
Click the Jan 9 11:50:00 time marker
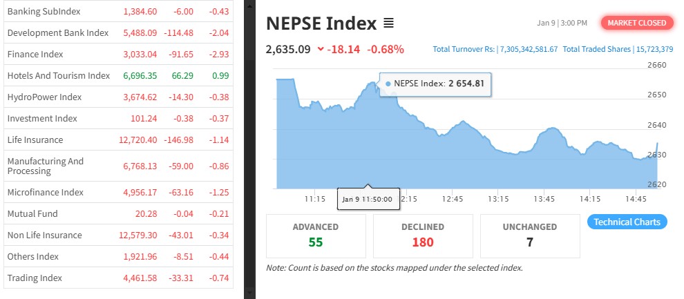tap(367, 199)
